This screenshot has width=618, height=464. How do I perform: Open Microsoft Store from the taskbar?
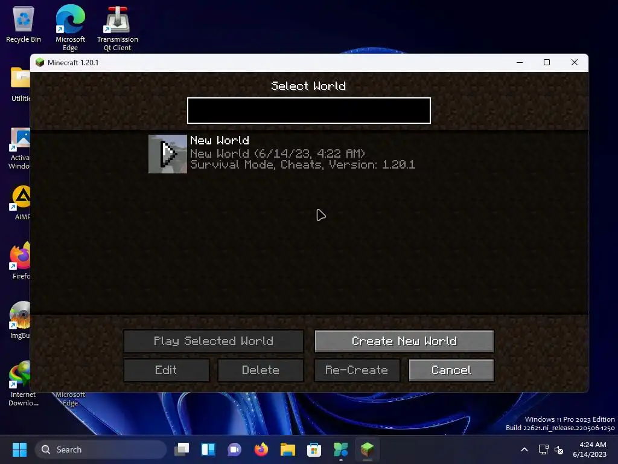point(314,449)
